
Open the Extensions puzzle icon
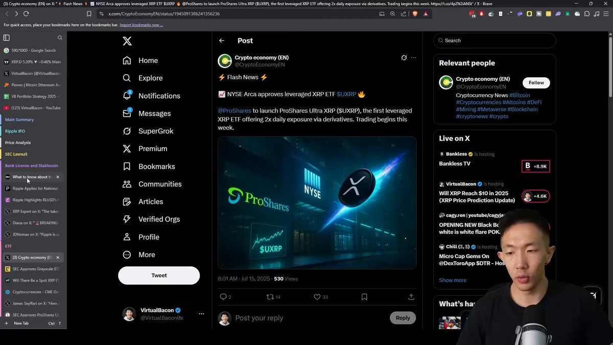[587, 14]
